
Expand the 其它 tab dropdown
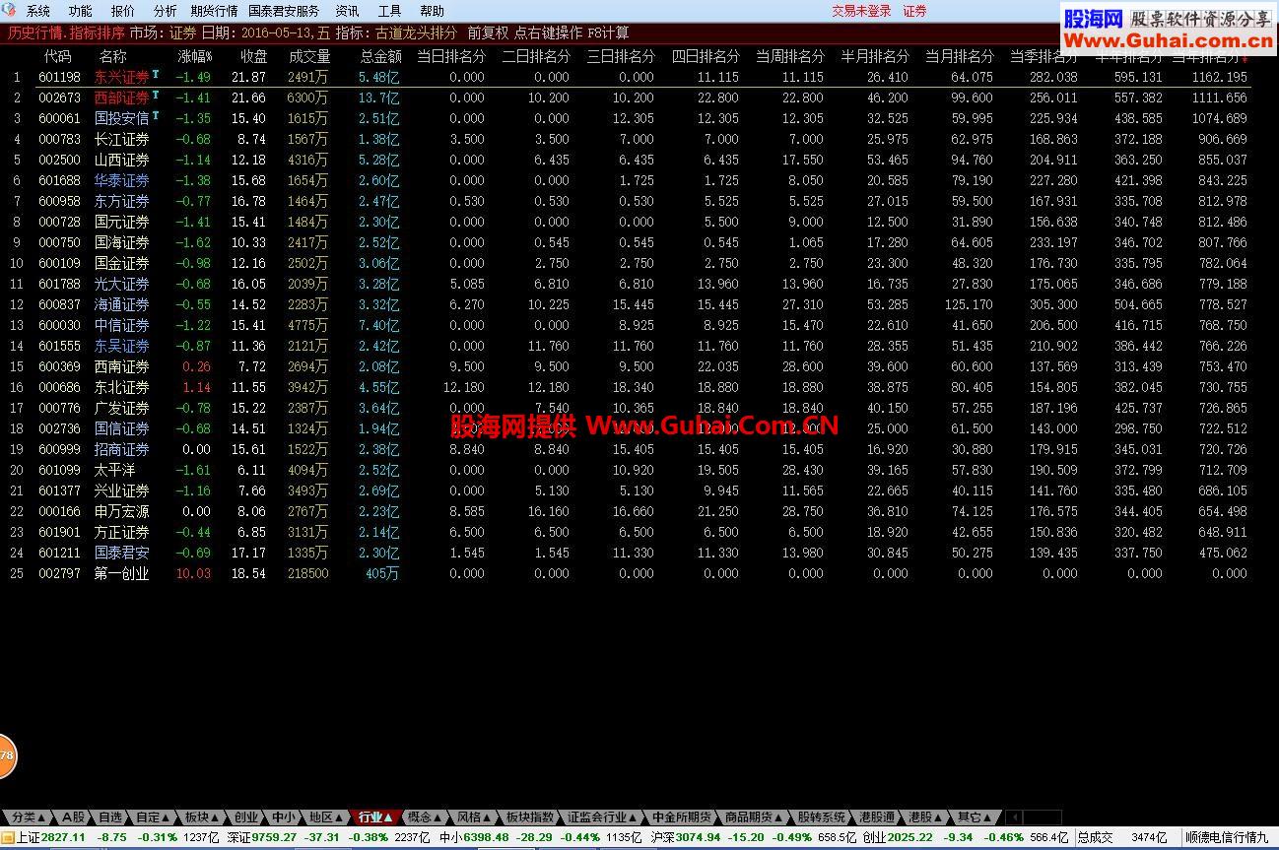click(x=987, y=817)
